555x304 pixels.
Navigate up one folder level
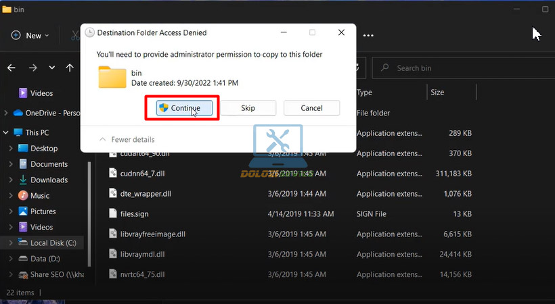[70, 68]
